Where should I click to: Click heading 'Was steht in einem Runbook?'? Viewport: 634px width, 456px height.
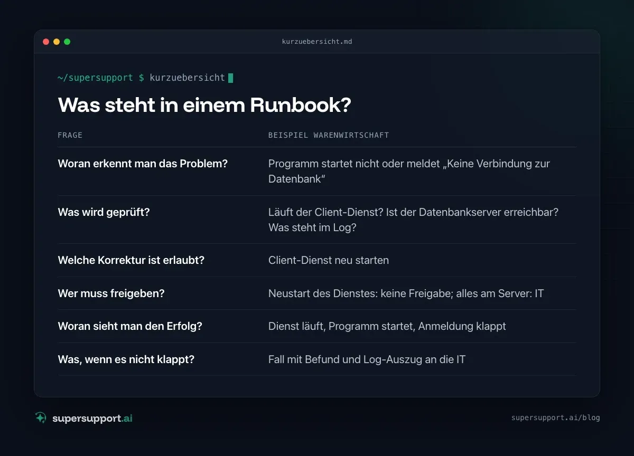click(204, 105)
